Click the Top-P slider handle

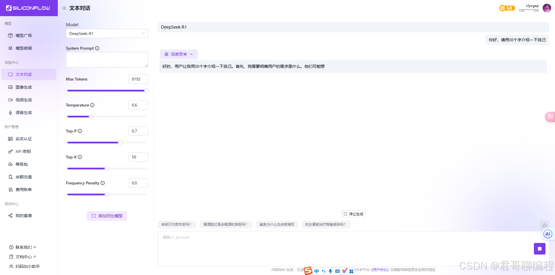120,143
